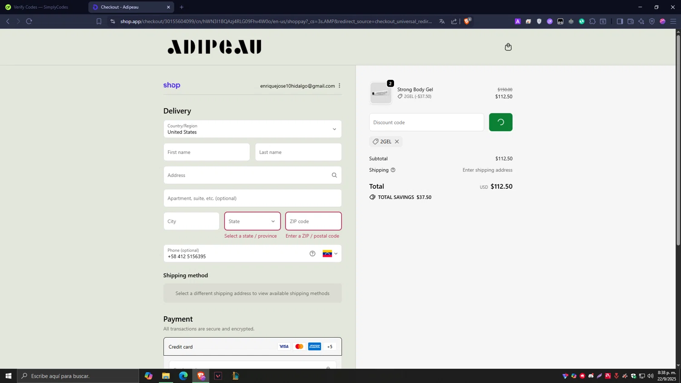Image resolution: width=681 pixels, height=383 pixels.
Task: Click the Discount code input
Action: (x=426, y=123)
